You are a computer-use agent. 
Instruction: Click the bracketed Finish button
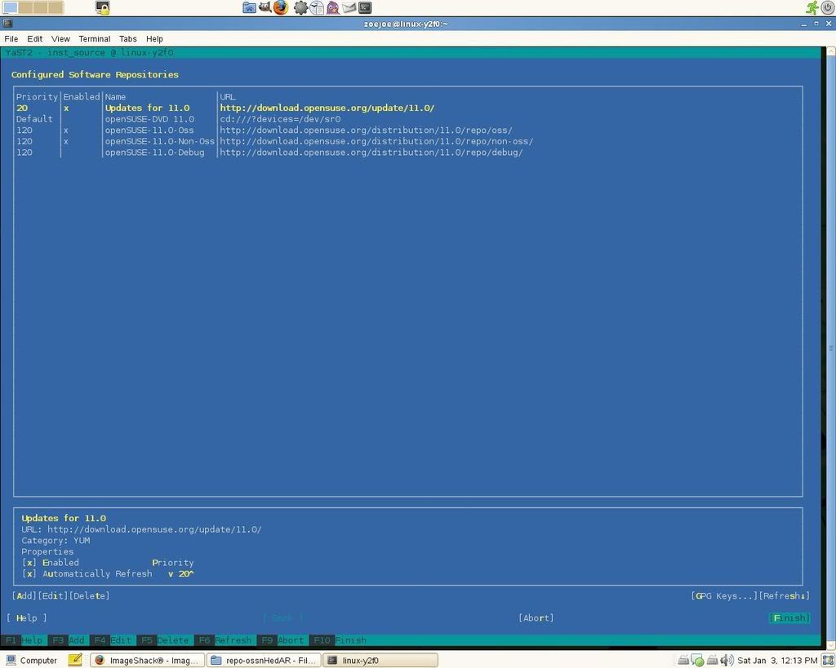coord(789,618)
